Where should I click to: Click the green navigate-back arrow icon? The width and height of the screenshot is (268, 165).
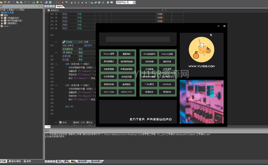coord(38,2)
